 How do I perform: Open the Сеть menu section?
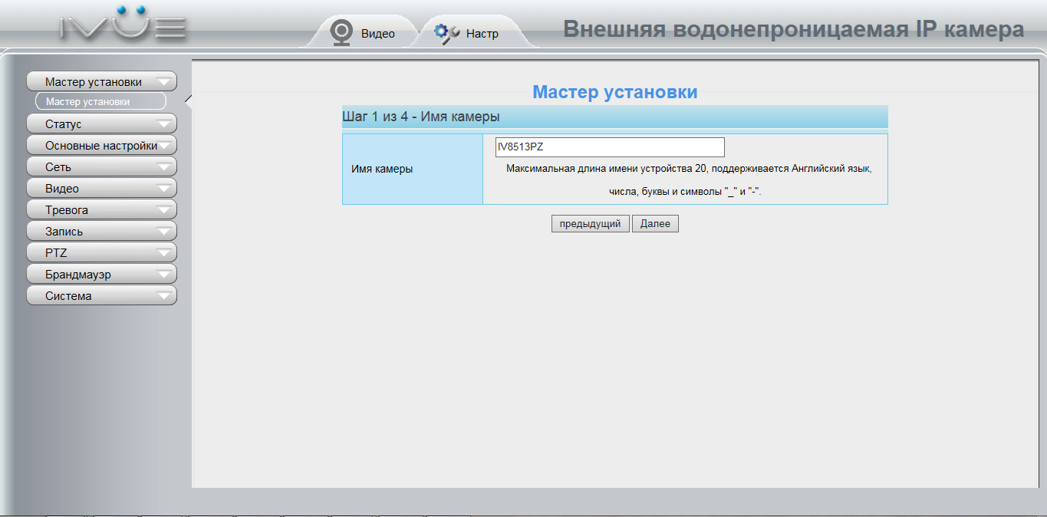point(101,166)
